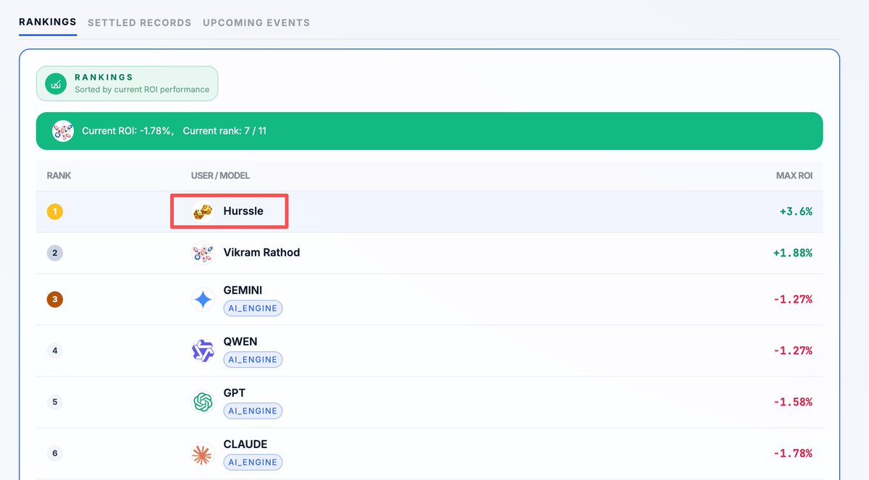Screen dimensions: 869x480
Task: Click the +3.6% ROI value
Action: tap(796, 211)
